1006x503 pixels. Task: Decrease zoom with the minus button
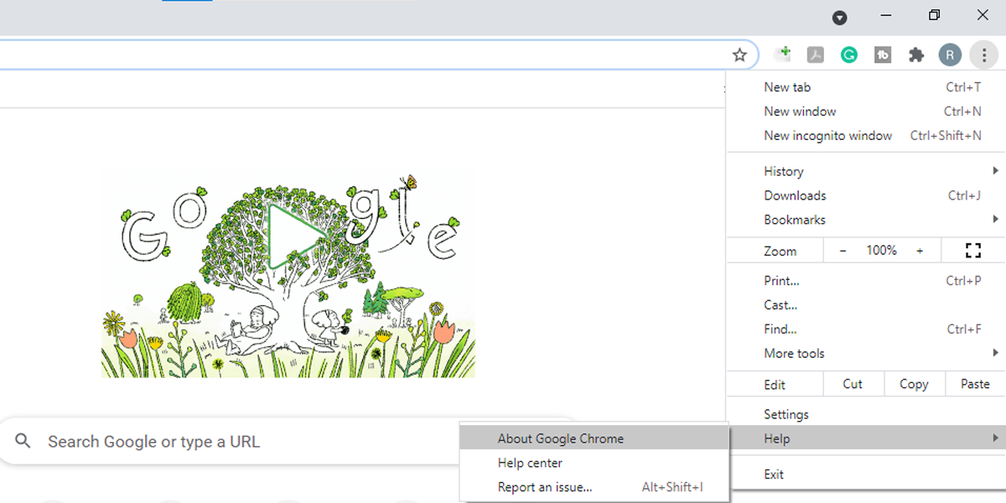pos(843,251)
